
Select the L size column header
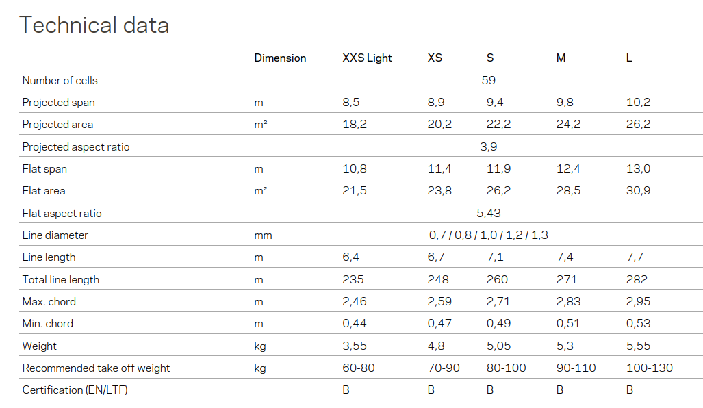pyautogui.click(x=629, y=58)
